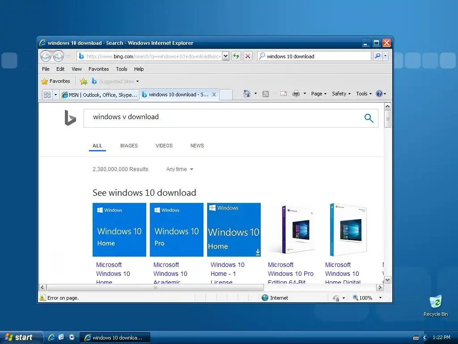This screenshot has width=458, height=344.
Task: Open the Favorites menu in menu bar
Action: (x=99, y=69)
